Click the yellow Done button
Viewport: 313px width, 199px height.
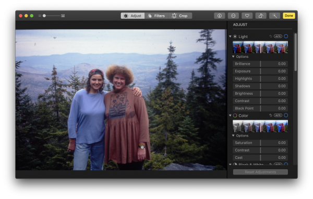[288, 16]
